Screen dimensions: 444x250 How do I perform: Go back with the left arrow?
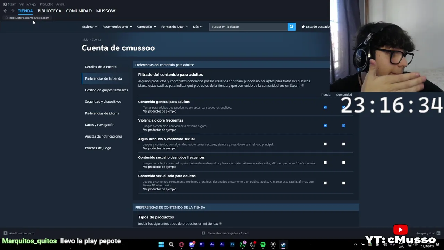tap(5, 11)
